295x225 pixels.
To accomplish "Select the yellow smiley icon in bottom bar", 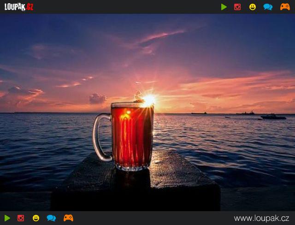I will [x=36, y=218].
